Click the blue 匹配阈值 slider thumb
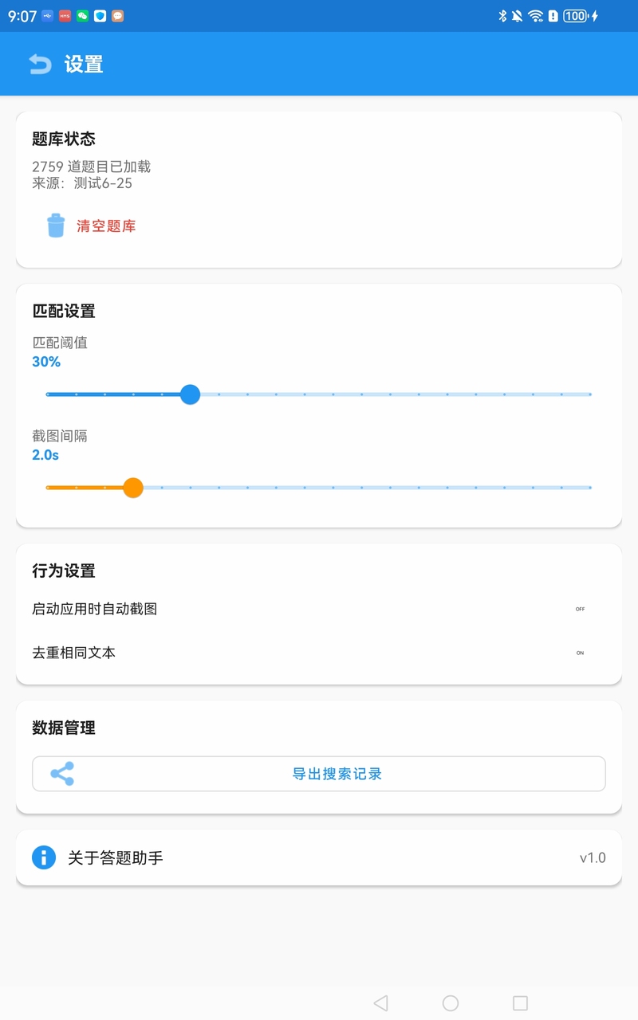 click(x=190, y=394)
